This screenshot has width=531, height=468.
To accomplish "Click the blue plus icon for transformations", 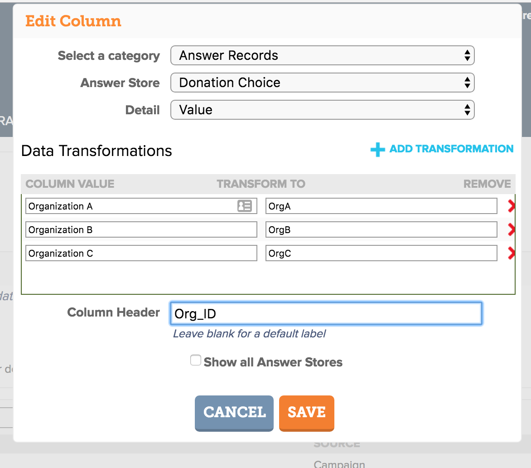I will tap(377, 150).
